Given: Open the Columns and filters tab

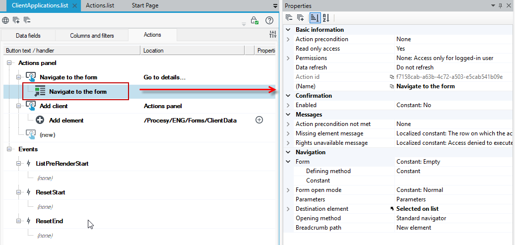Looking at the screenshot, I should click(x=92, y=35).
